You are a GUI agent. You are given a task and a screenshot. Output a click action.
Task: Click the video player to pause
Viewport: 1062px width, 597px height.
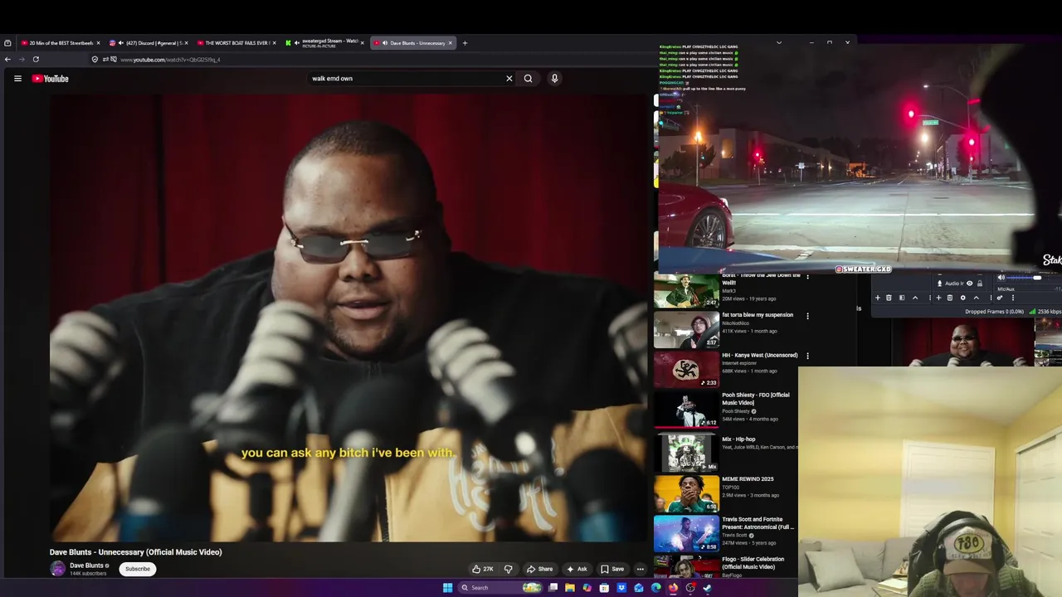pyautogui.click(x=348, y=318)
